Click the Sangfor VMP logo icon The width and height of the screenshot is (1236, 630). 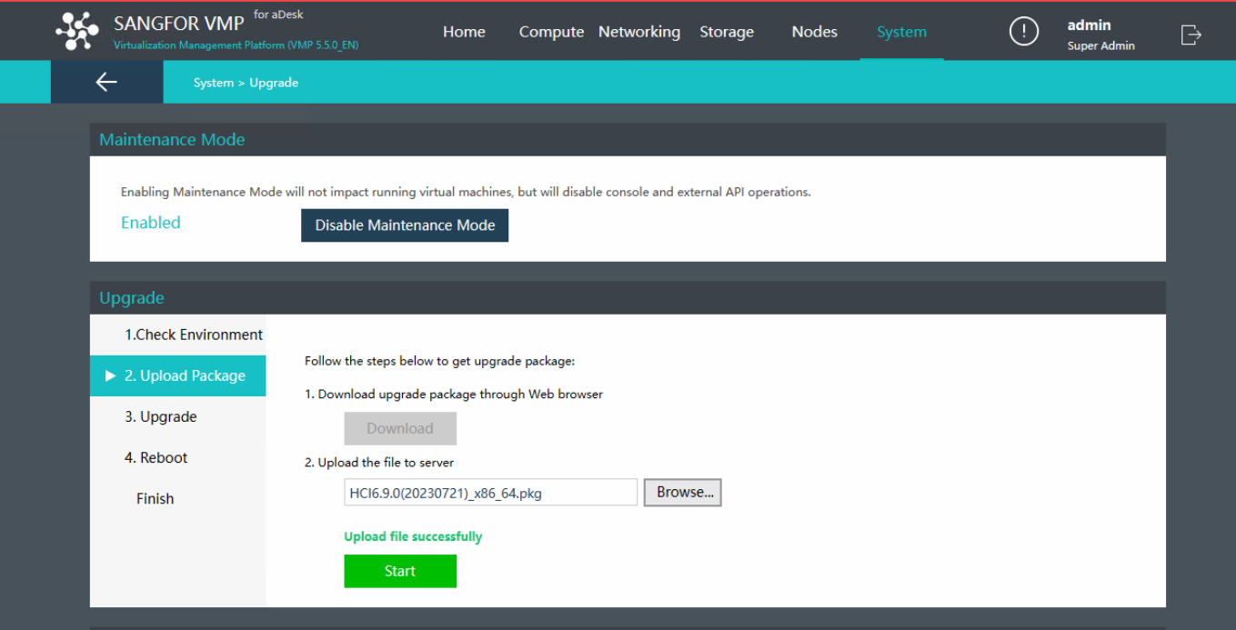[77, 31]
